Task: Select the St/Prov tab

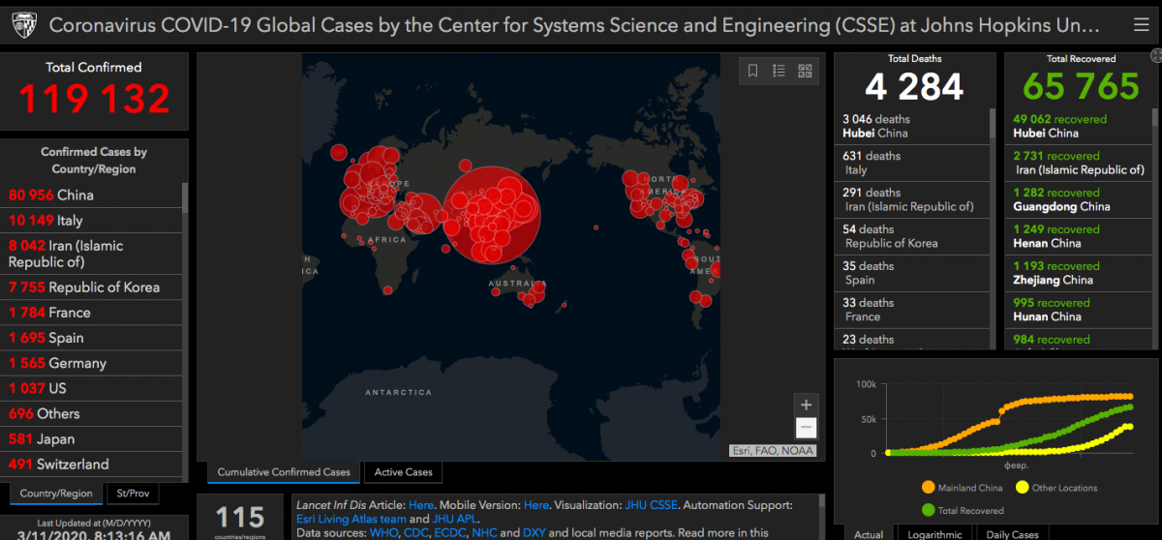Action: tap(134, 494)
